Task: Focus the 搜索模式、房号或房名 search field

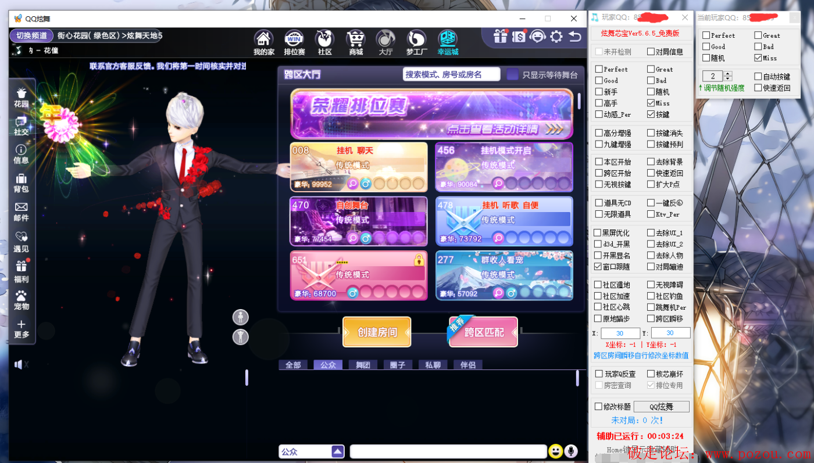Action: pyautogui.click(x=451, y=74)
